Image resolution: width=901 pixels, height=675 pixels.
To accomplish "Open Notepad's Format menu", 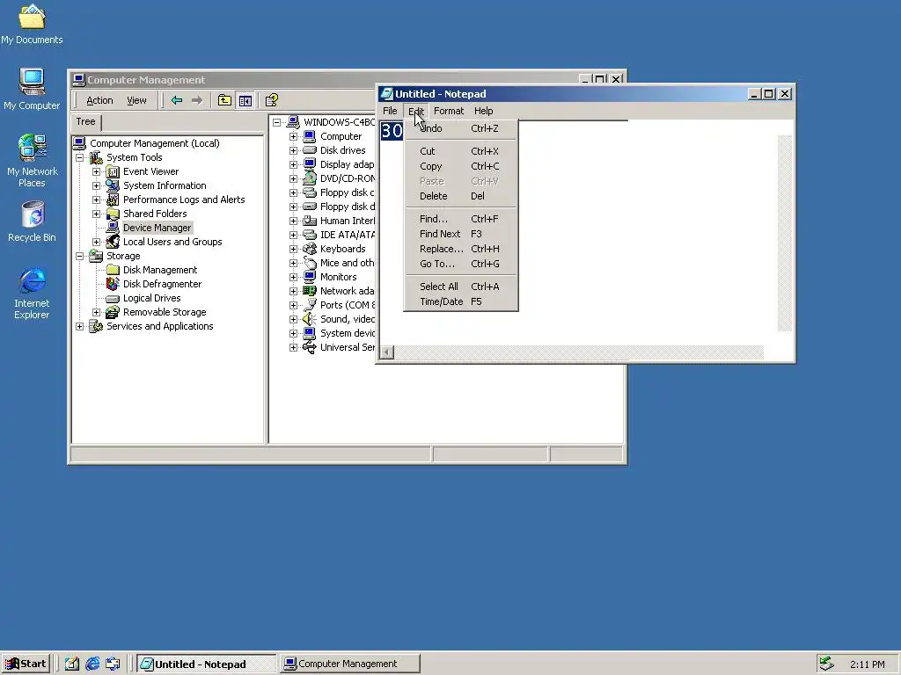I will (x=448, y=111).
